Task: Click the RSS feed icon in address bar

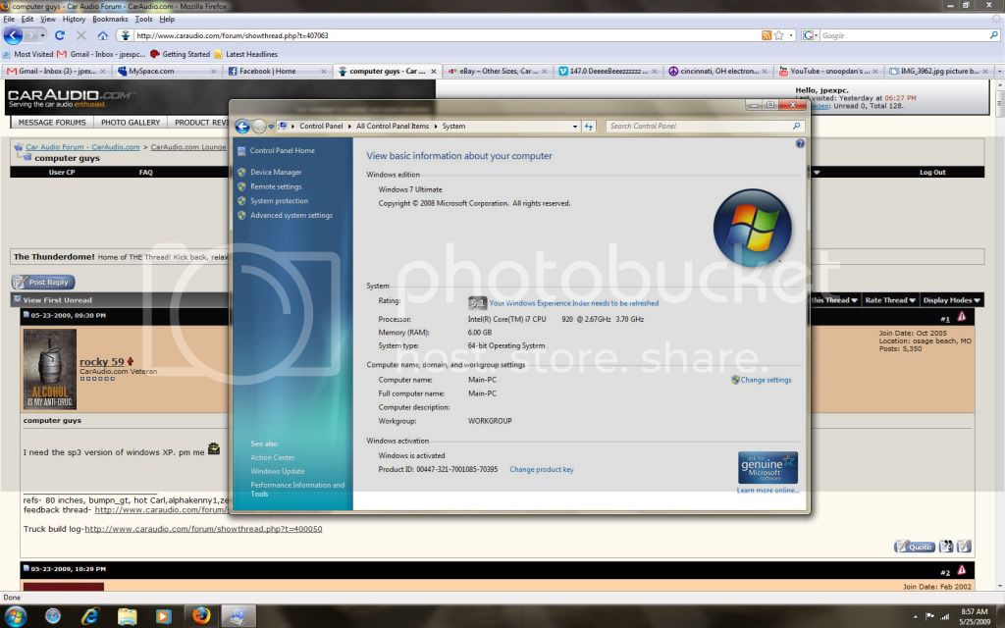Action: point(766,35)
